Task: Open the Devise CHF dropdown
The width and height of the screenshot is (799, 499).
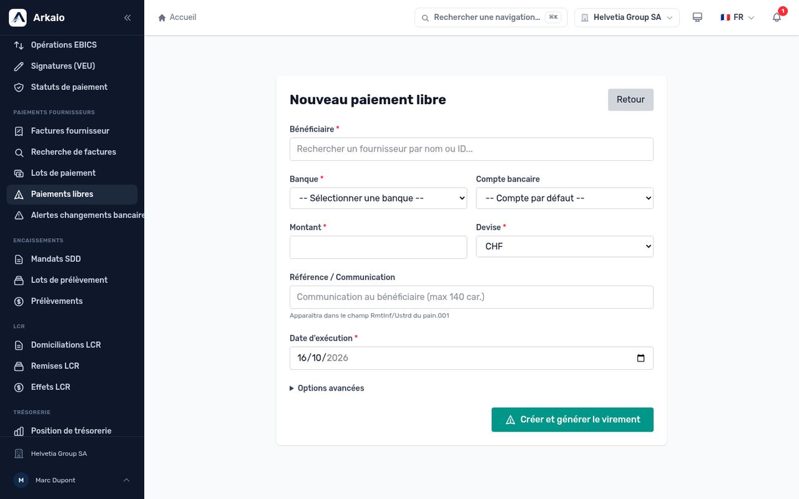Action: coord(564,246)
